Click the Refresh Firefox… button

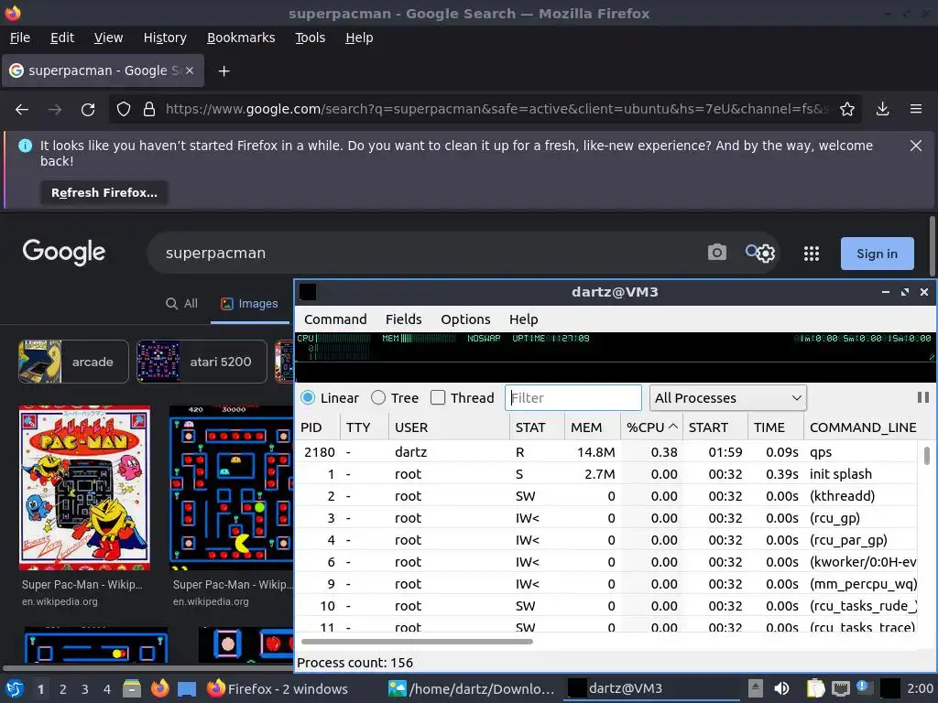point(104,192)
